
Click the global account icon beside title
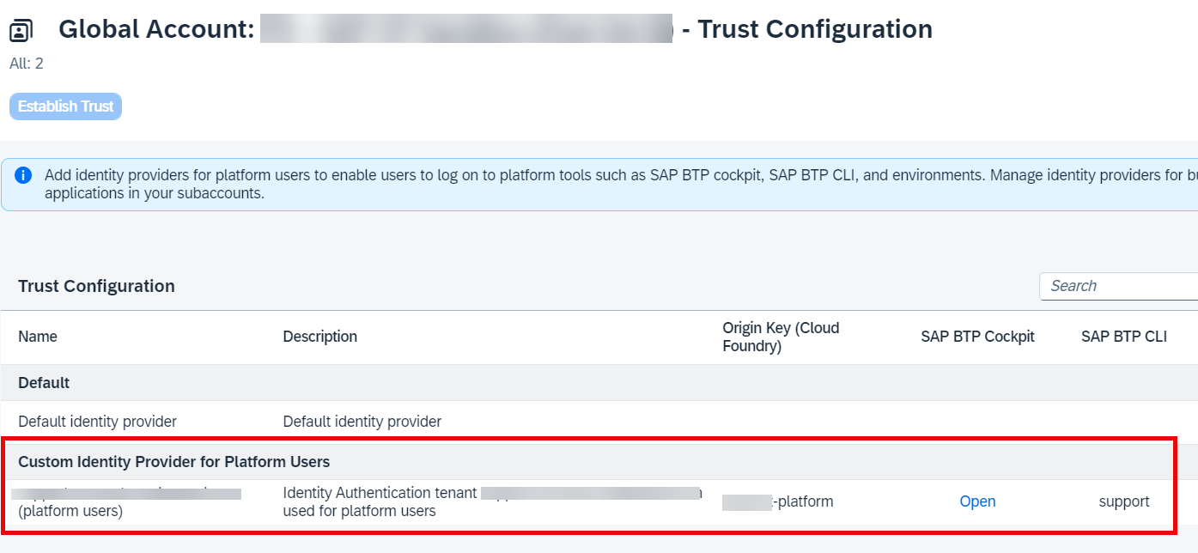tap(21, 31)
